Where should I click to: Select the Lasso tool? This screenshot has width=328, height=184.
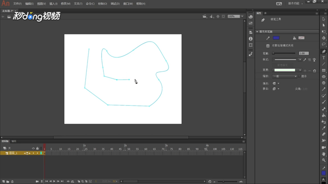point(324,44)
